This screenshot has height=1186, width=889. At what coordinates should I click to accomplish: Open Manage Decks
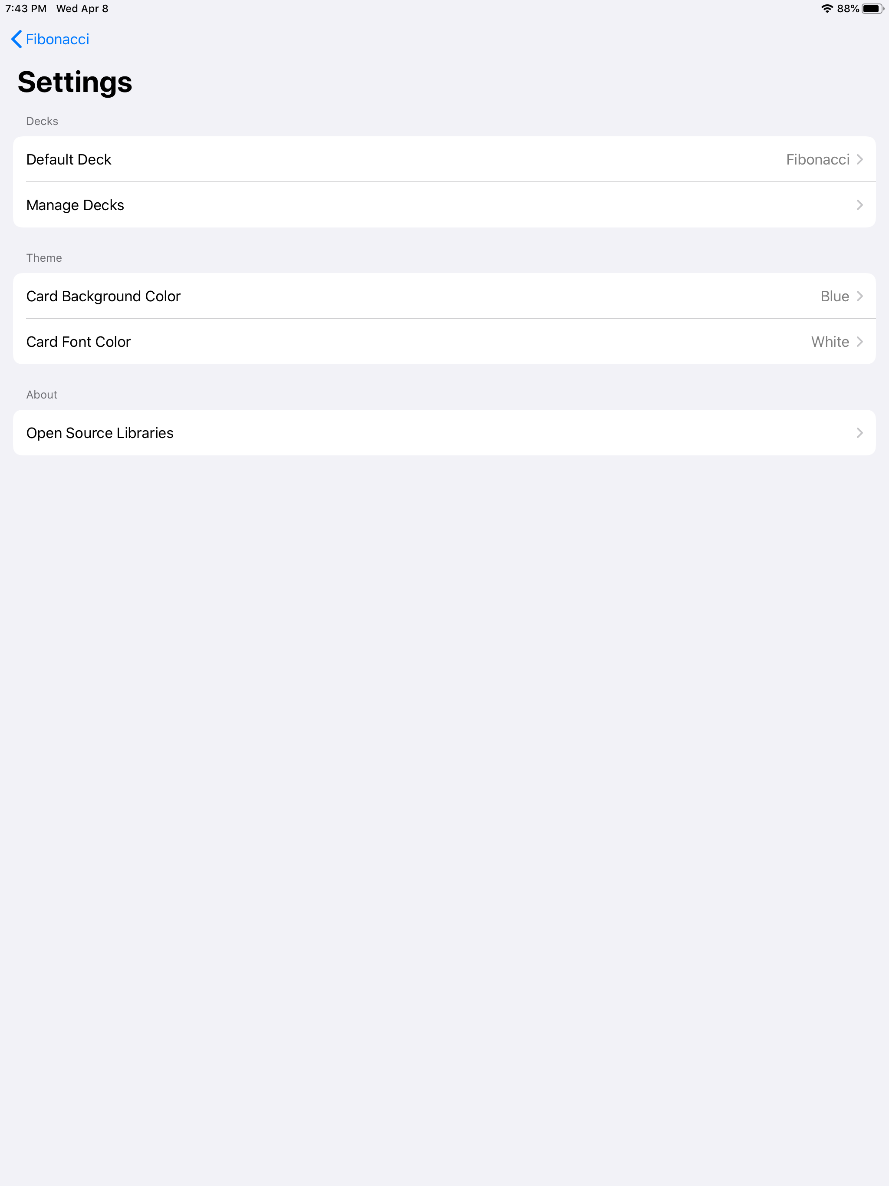75,205
